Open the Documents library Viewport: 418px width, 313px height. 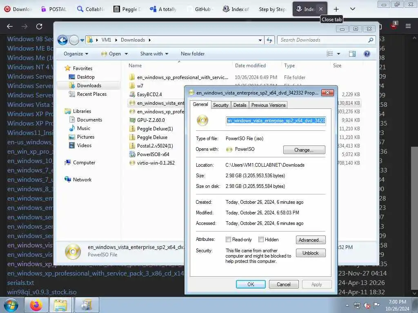pyautogui.click(x=89, y=120)
